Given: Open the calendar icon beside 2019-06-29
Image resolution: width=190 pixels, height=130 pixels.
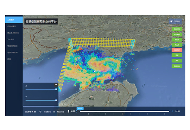Looking at the screenshot, I should [26, 112].
